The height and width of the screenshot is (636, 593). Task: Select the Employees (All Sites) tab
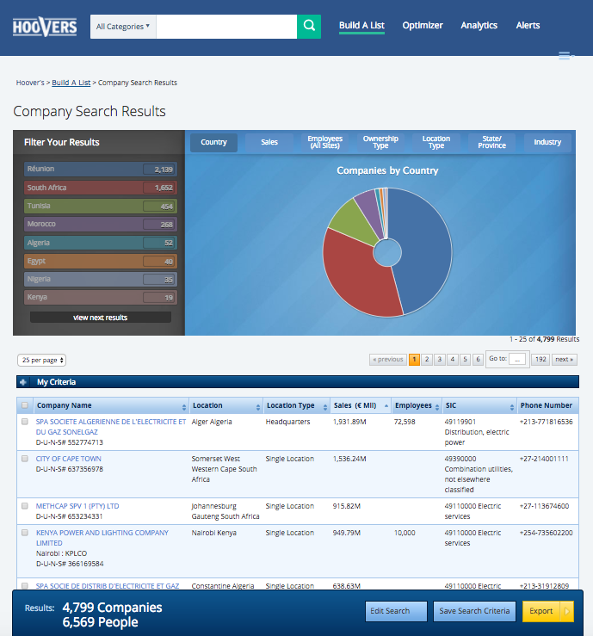pyautogui.click(x=324, y=142)
